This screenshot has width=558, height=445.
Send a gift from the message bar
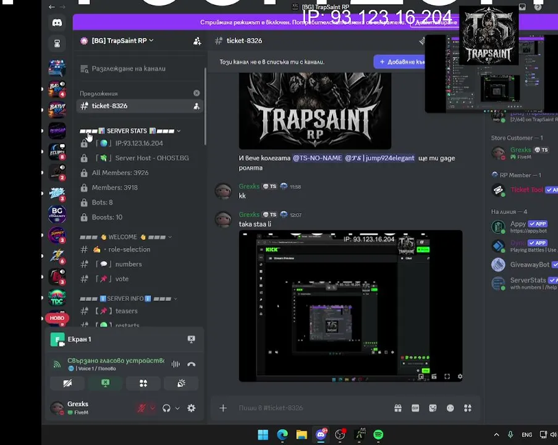(398, 408)
